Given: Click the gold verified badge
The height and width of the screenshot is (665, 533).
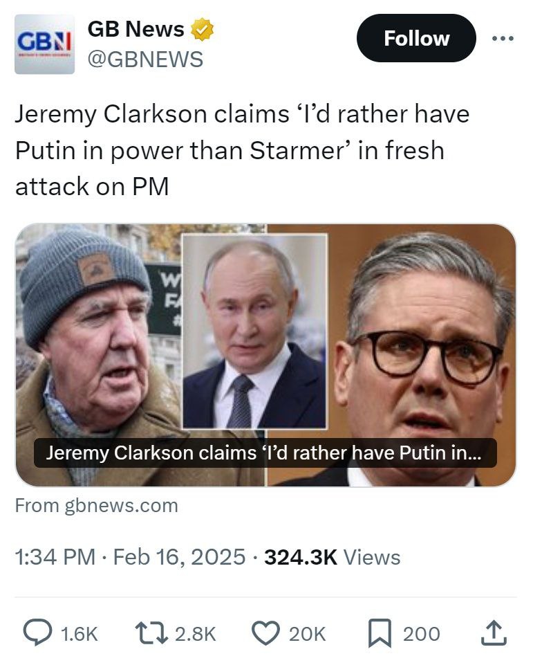Looking at the screenshot, I should click(202, 29).
